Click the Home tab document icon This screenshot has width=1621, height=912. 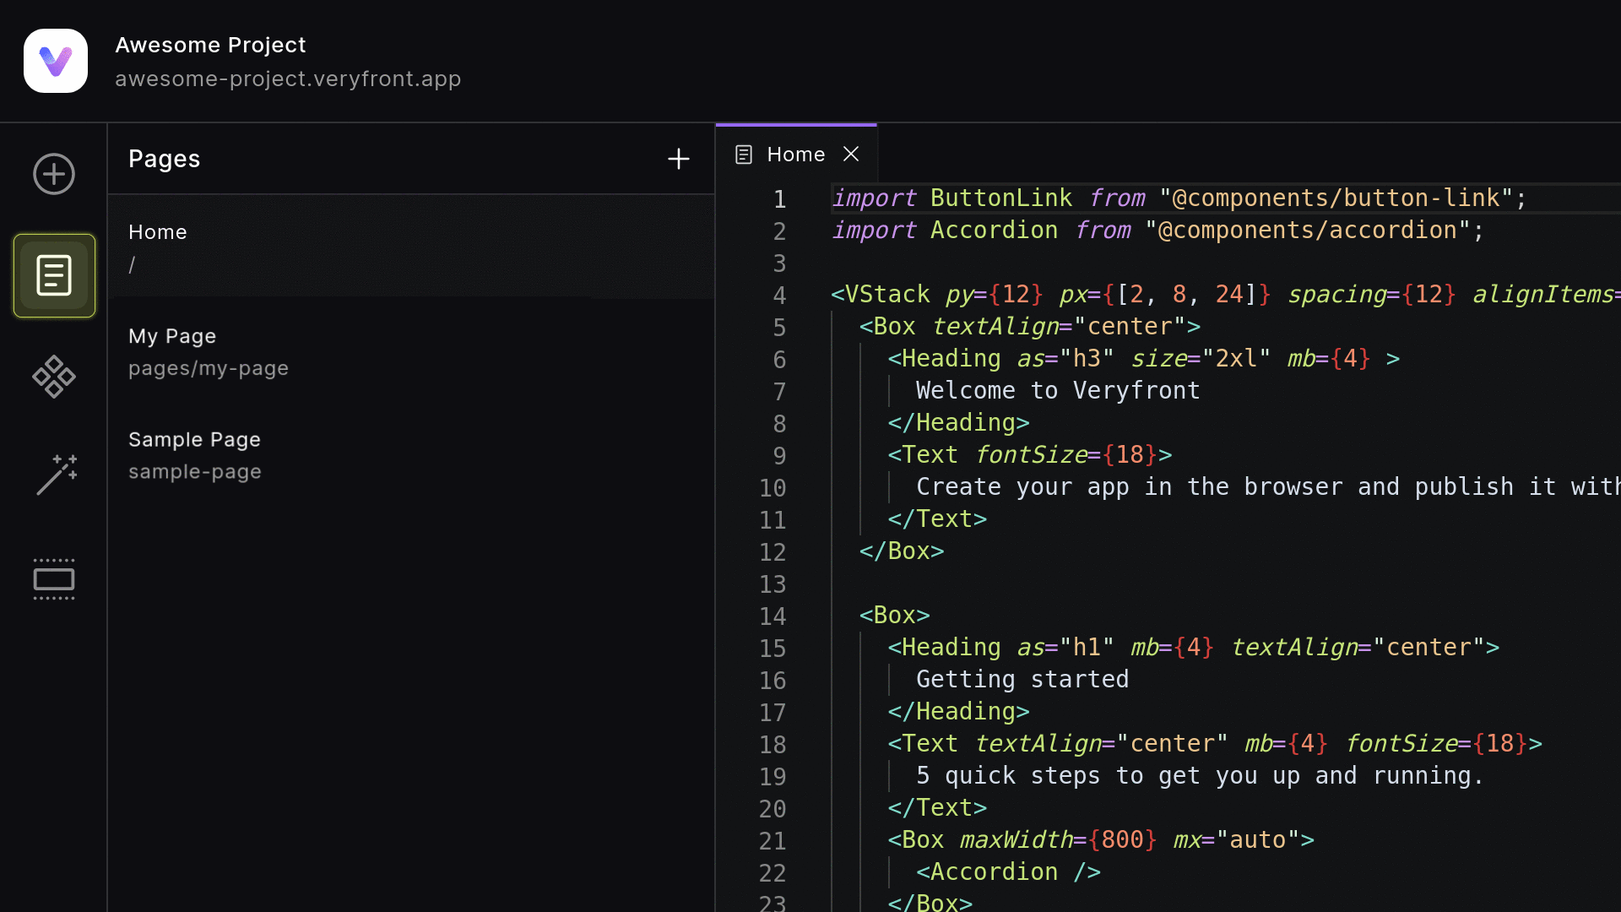[x=744, y=155]
